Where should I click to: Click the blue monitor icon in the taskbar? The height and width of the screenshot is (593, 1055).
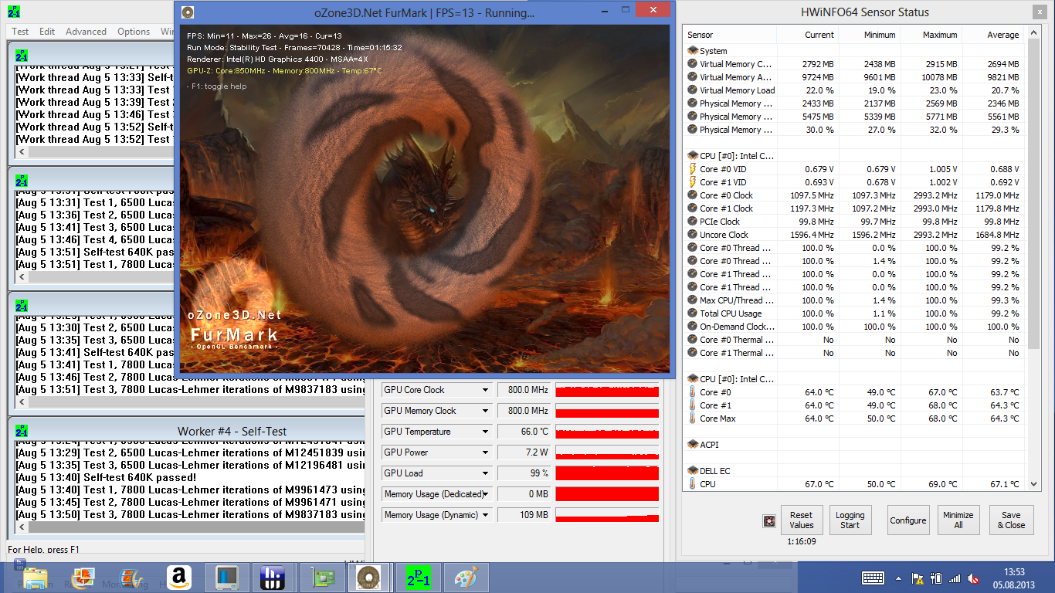tap(226, 578)
